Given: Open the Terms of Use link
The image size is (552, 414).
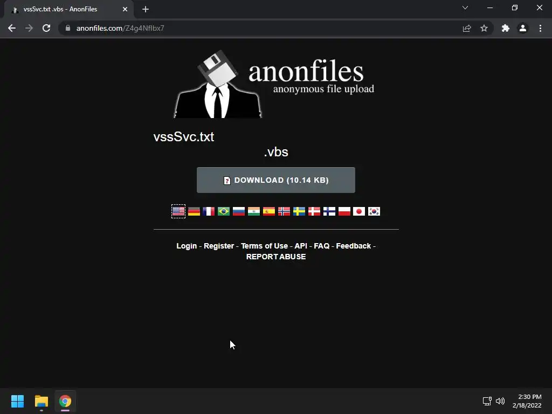Looking at the screenshot, I should tap(264, 246).
